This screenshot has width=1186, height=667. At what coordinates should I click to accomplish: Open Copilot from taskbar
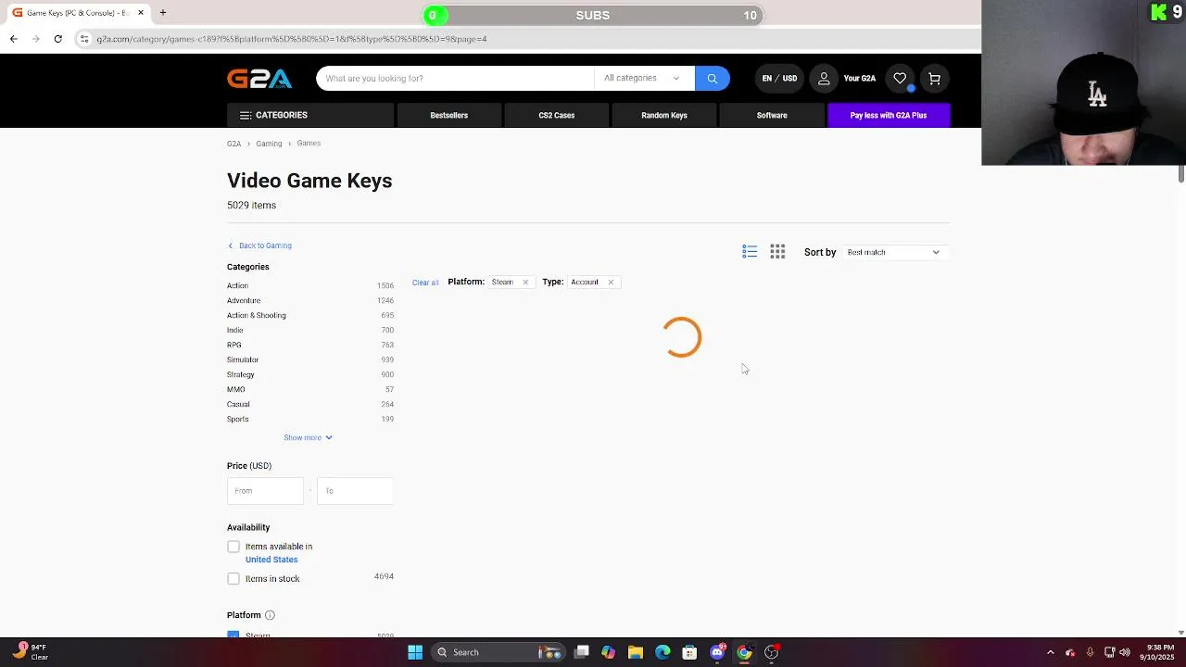(x=608, y=652)
